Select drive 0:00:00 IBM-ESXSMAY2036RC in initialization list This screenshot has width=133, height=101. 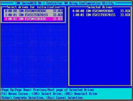pyautogui.click(x=33, y=11)
